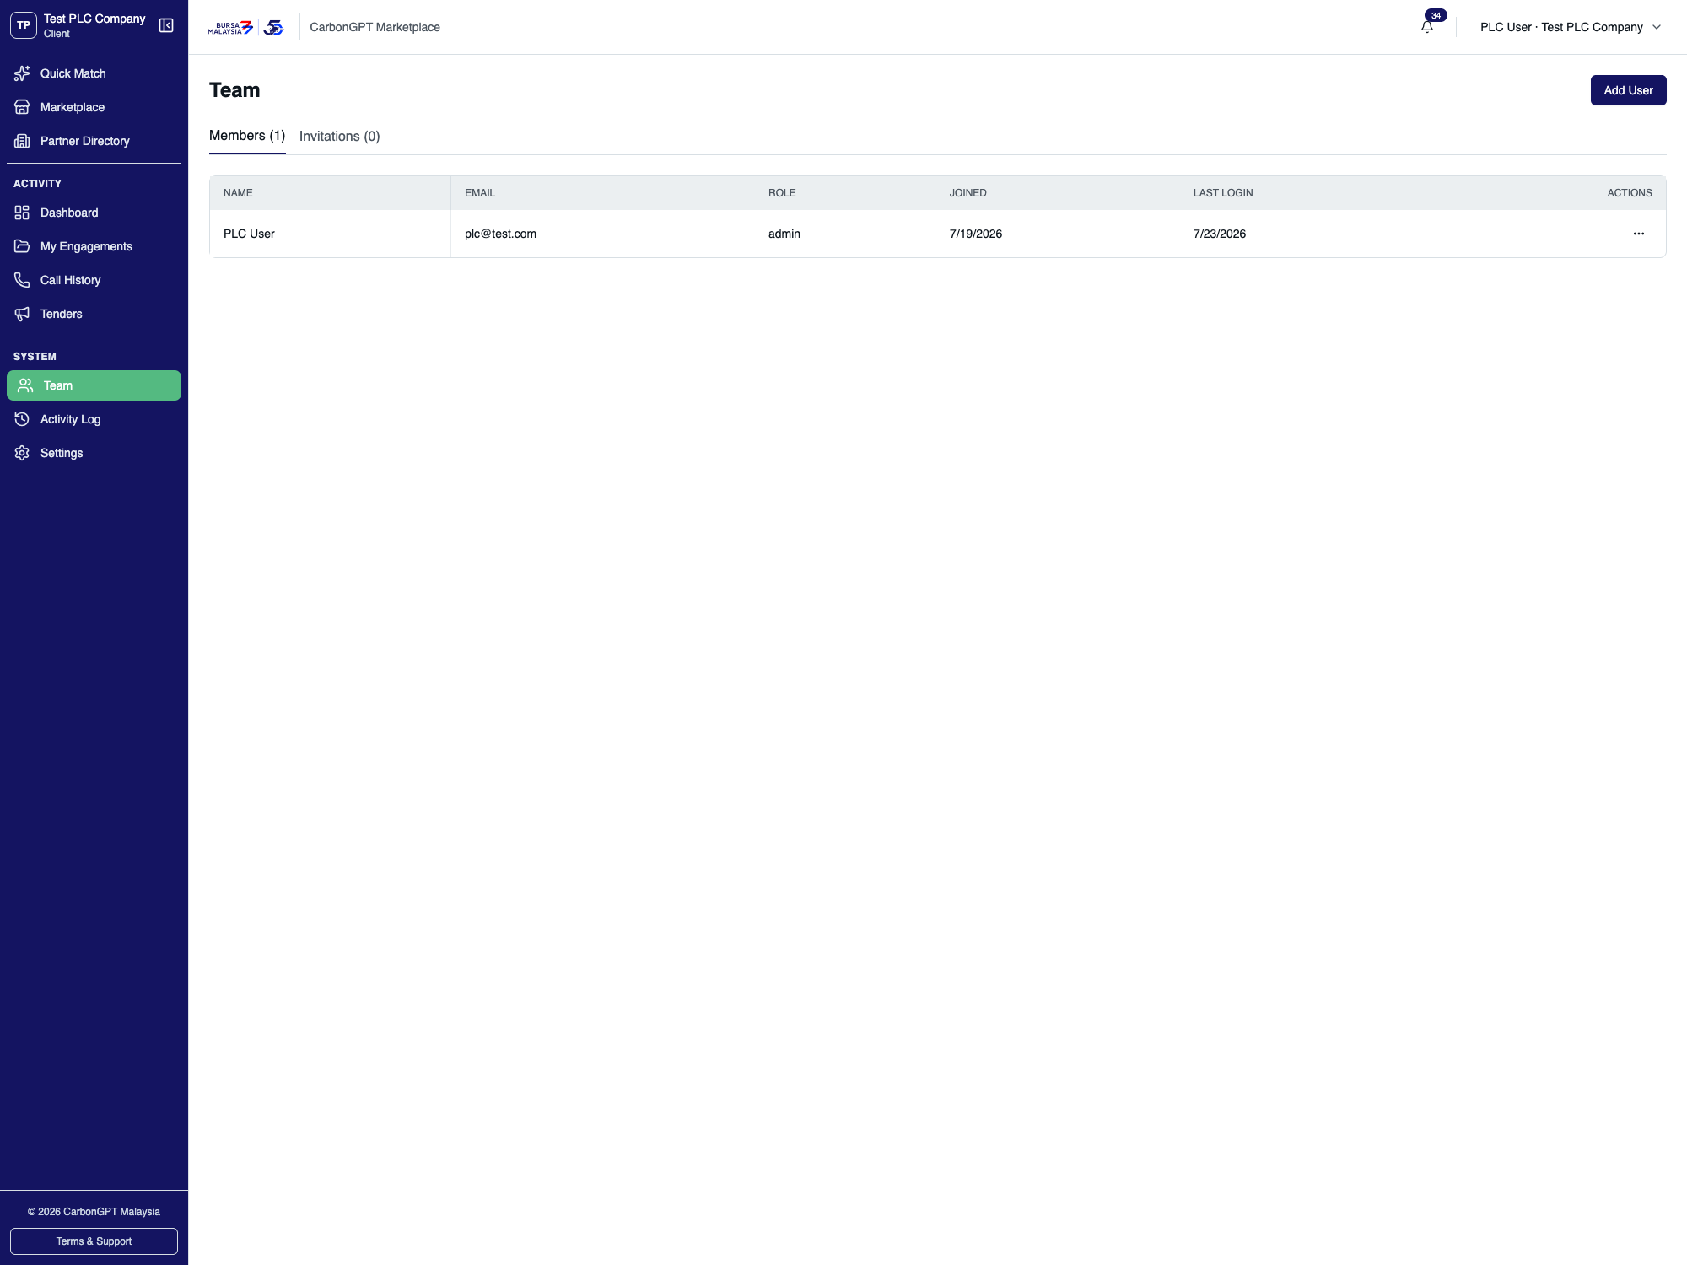The image size is (1687, 1265).
Task: Click the My Engagements folder icon
Action: tap(22, 246)
